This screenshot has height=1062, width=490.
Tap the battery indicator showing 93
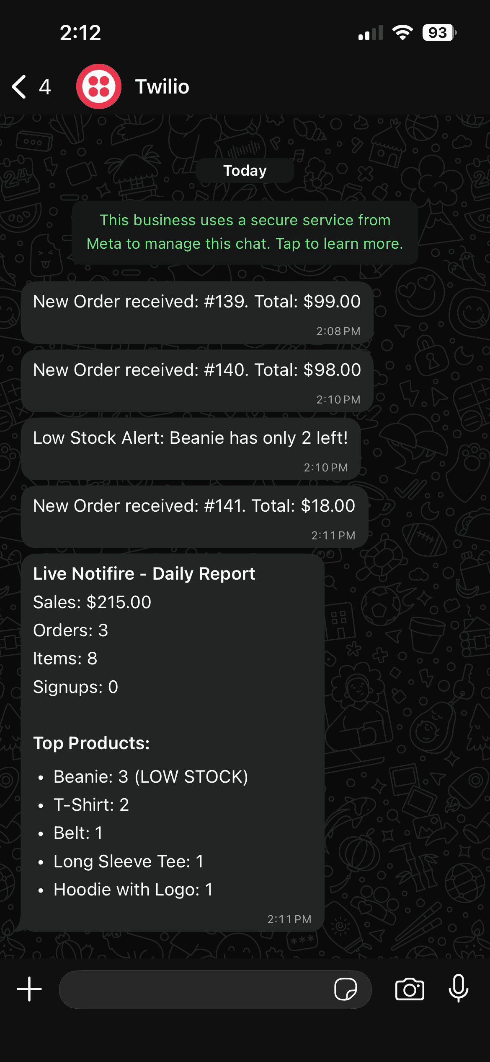coord(437,32)
